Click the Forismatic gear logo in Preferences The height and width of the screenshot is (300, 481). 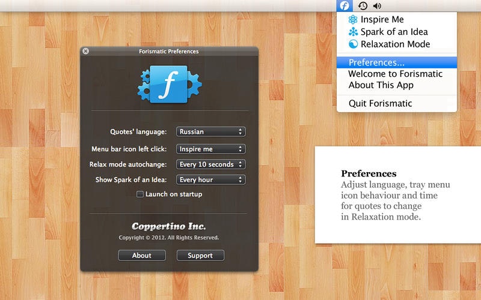click(169, 84)
